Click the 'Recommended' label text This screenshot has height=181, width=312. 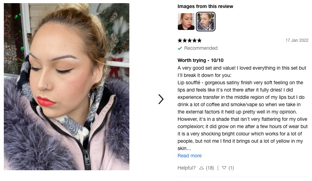click(x=201, y=48)
